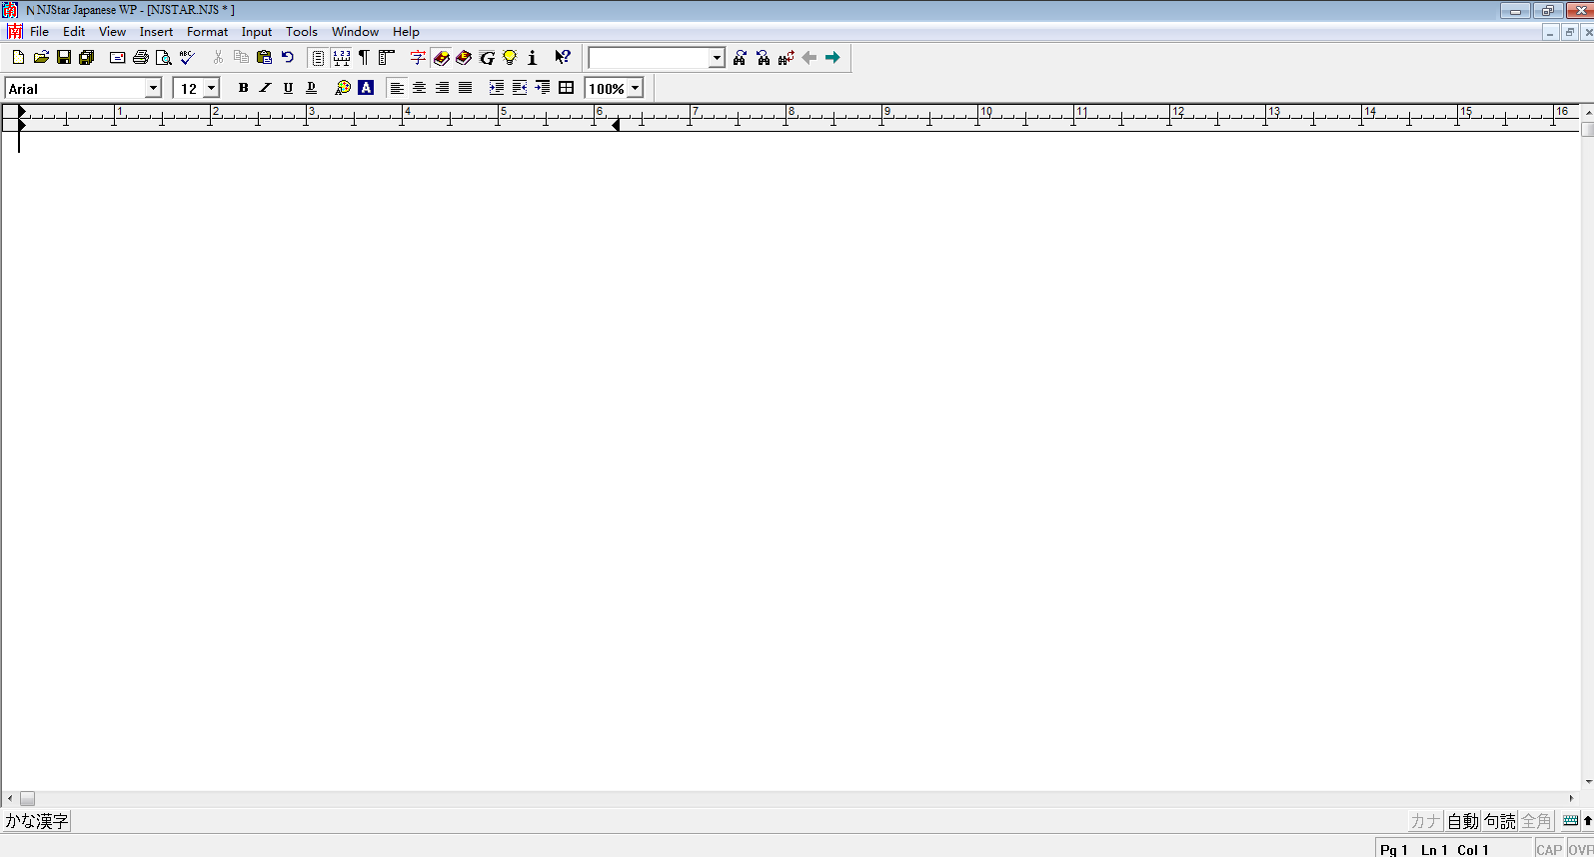
Task: Click the light bulb tip icon
Action: coord(510,58)
